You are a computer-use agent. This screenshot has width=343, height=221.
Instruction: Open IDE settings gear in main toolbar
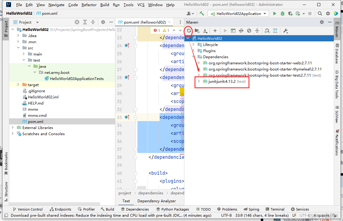[x=328, y=13]
